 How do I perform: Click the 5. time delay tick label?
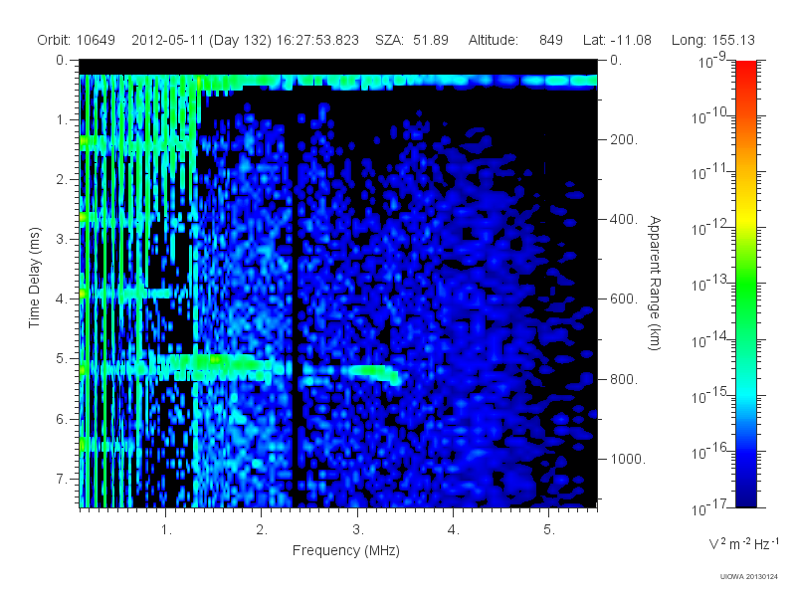(x=62, y=358)
